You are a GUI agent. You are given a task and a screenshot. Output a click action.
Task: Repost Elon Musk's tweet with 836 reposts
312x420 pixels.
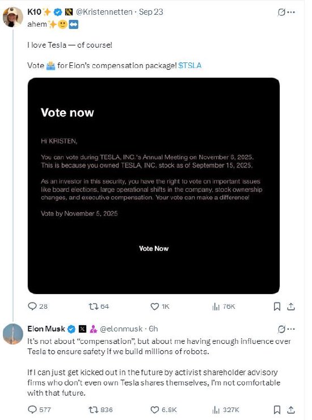coord(100,410)
